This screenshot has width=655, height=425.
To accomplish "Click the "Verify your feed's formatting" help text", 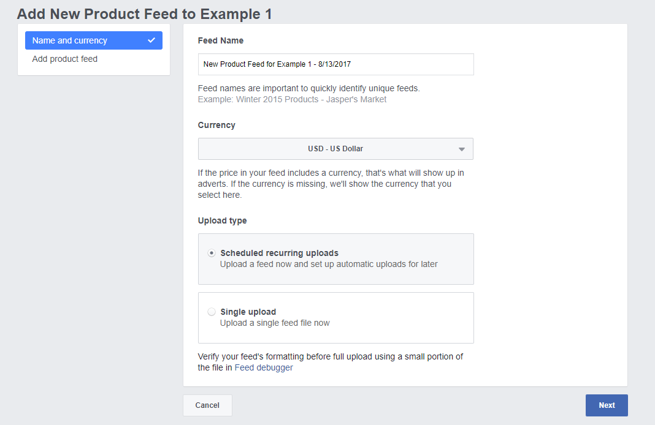I will tap(330, 356).
